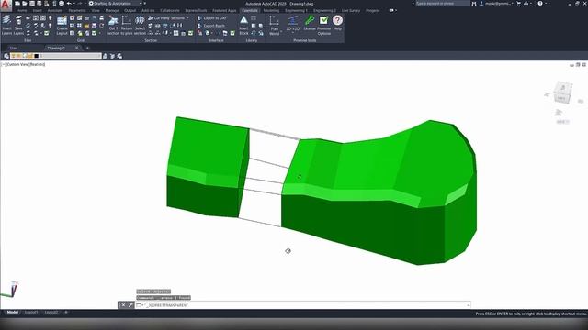
Task: Switch to the Layout2 tab
Action: point(51,312)
